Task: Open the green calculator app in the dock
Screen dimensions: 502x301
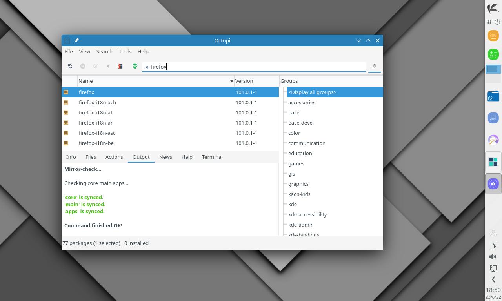Action: (493, 54)
